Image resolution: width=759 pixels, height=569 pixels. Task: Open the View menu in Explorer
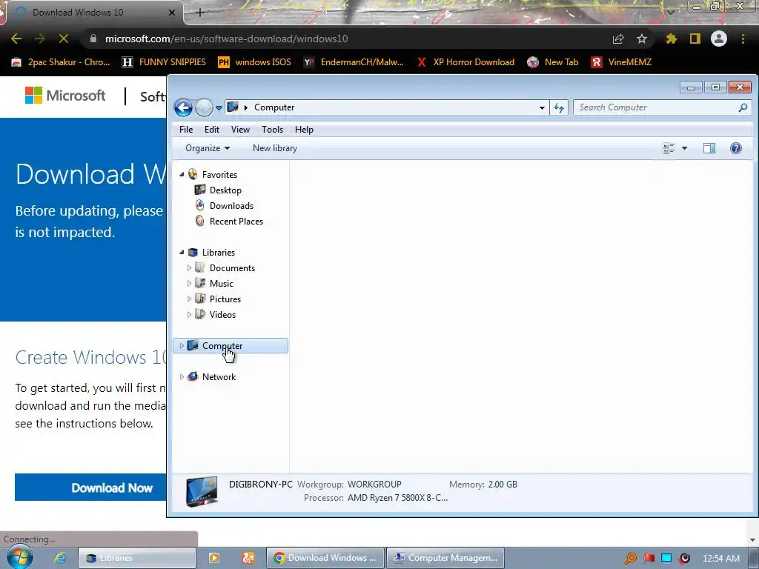[240, 130]
